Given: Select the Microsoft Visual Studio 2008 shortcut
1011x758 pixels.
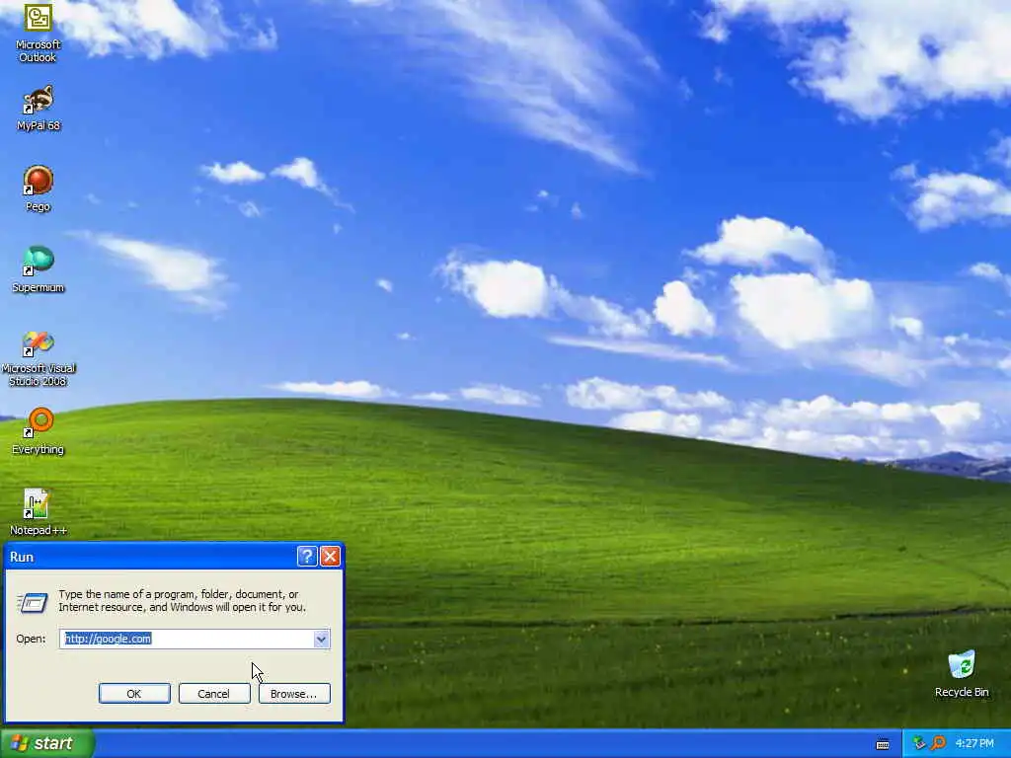Looking at the screenshot, I should (x=39, y=357).
